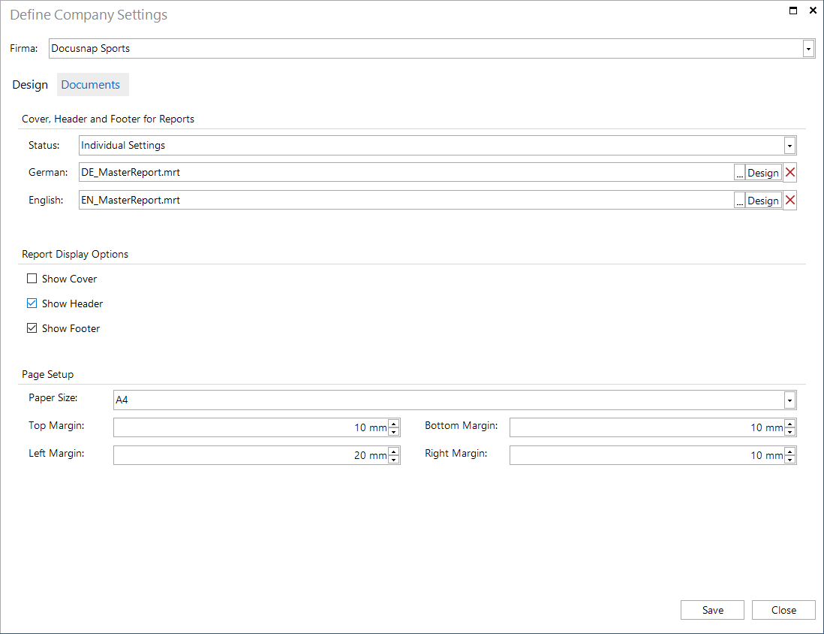
Task: Adjust the Right Margin spinner control
Action: [790, 454]
